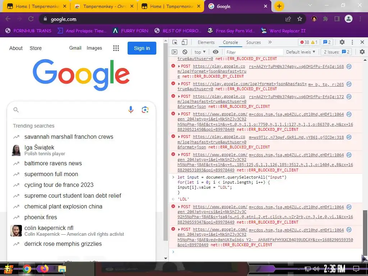
Task: Switch to the Sources tab
Action: pos(253,42)
